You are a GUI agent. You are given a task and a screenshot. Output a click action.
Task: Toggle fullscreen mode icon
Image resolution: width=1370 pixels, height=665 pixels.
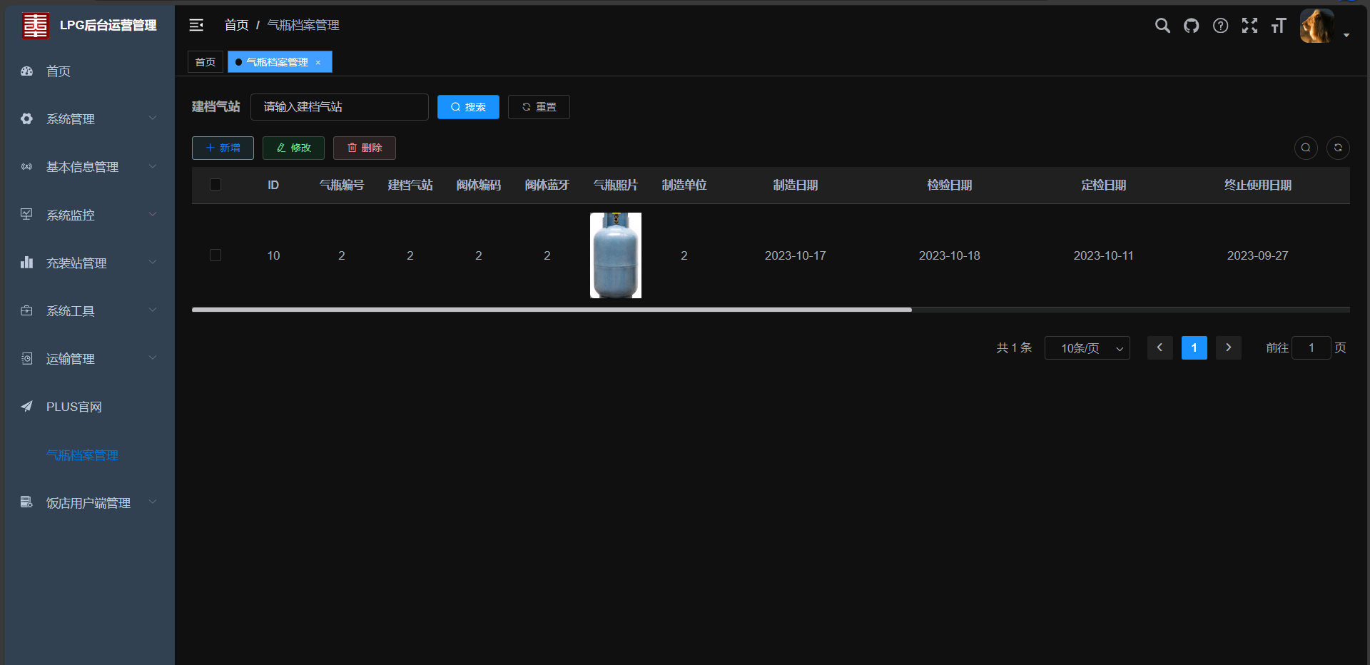click(1249, 26)
